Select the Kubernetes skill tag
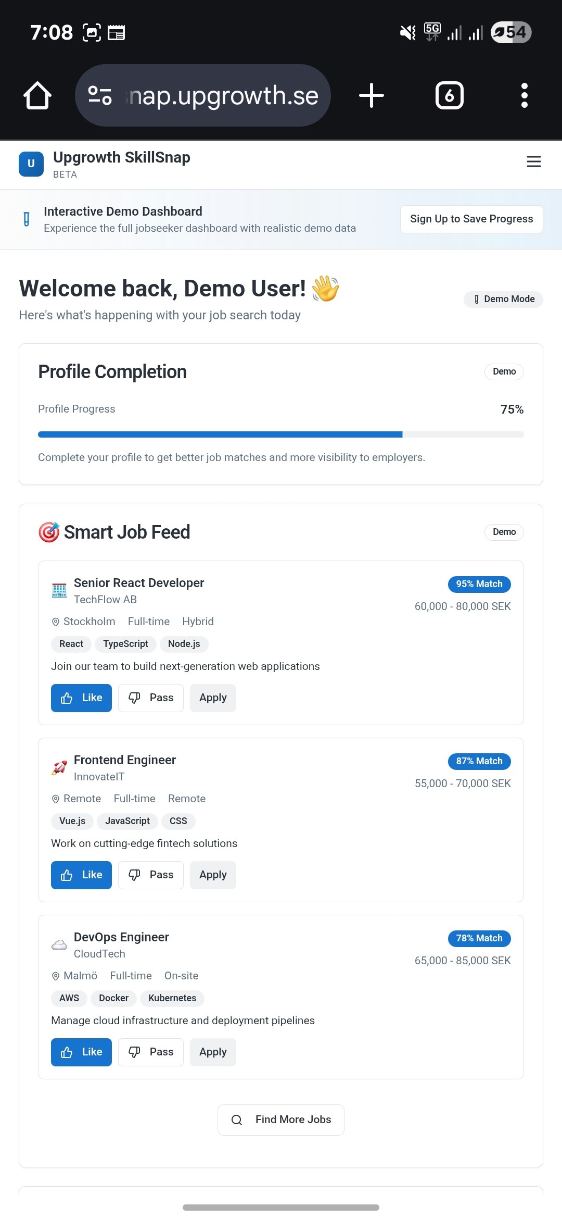This screenshot has height=1219, width=562. pyautogui.click(x=172, y=998)
